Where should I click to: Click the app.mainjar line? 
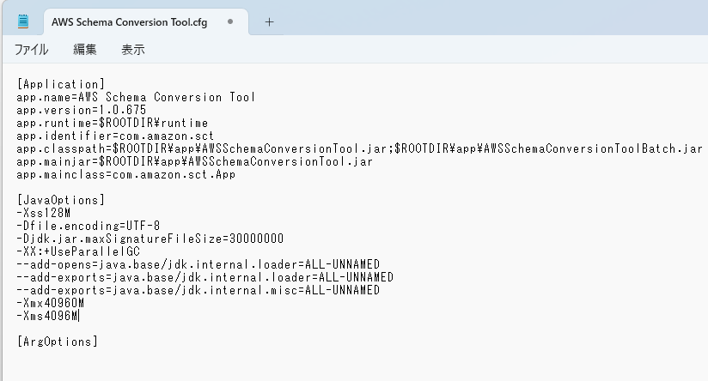tap(194, 161)
